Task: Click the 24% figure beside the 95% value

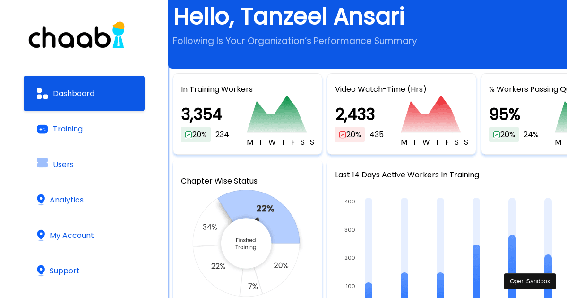Action: tap(531, 135)
